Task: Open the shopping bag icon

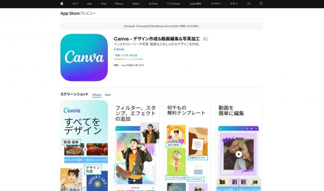Action: click(261, 4)
